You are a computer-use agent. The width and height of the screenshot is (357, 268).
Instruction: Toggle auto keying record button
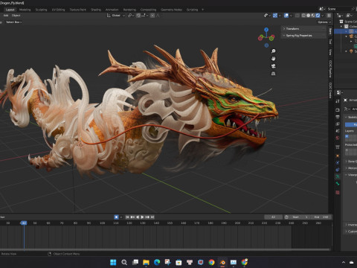[116, 217]
